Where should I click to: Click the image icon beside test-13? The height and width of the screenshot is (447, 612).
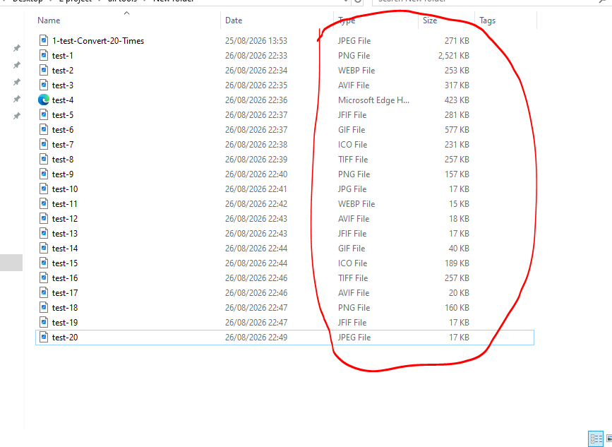(44, 234)
